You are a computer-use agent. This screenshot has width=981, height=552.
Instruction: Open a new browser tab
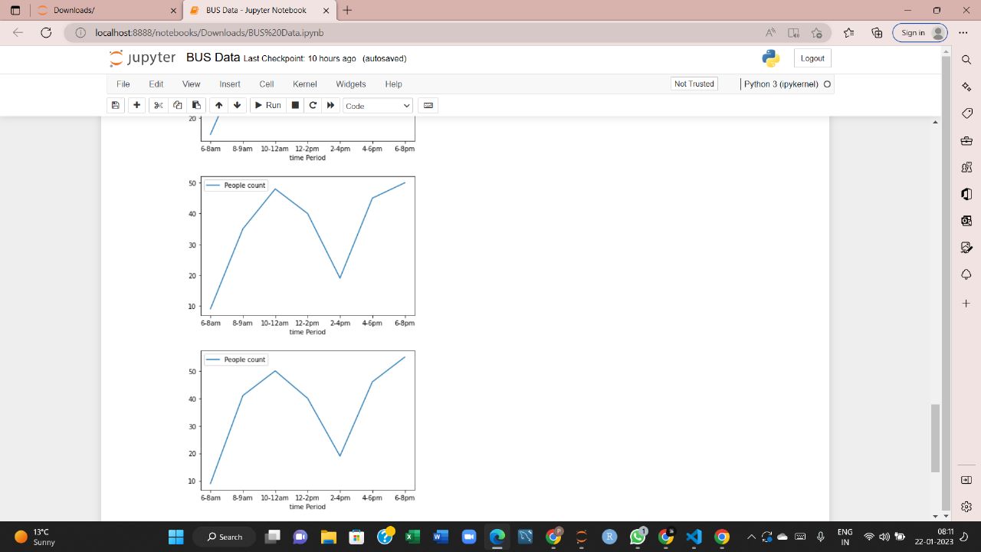[347, 11]
